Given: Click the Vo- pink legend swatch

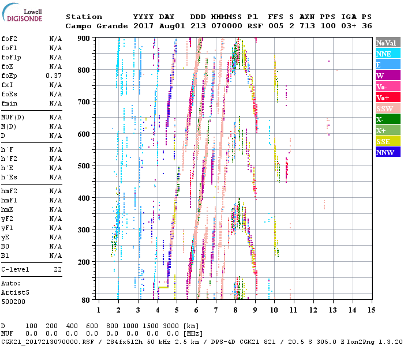Looking at the screenshot, I should point(388,86).
